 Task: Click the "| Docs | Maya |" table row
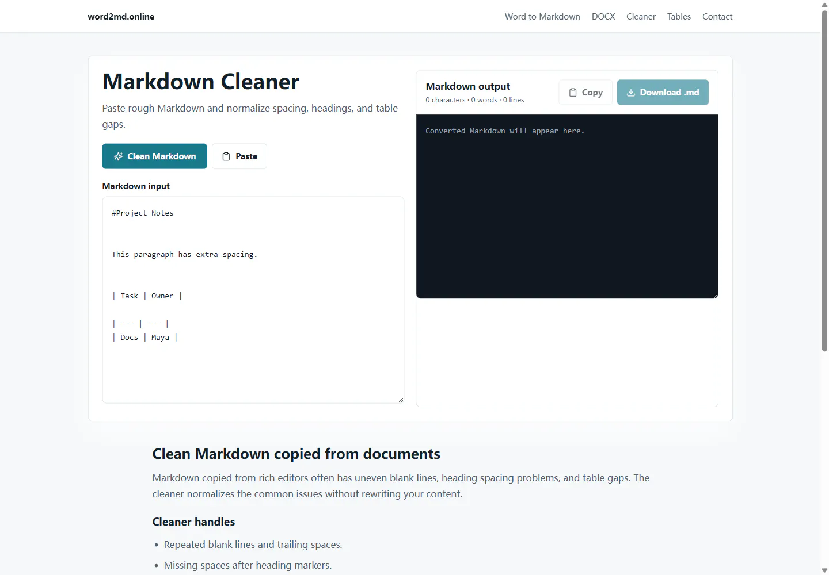pos(145,338)
